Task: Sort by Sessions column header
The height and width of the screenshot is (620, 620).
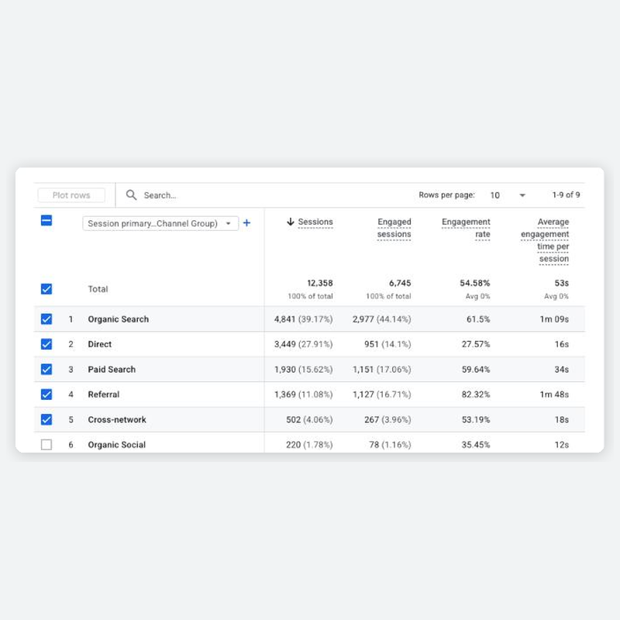Action: pyautogui.click(x=315, y=222)
